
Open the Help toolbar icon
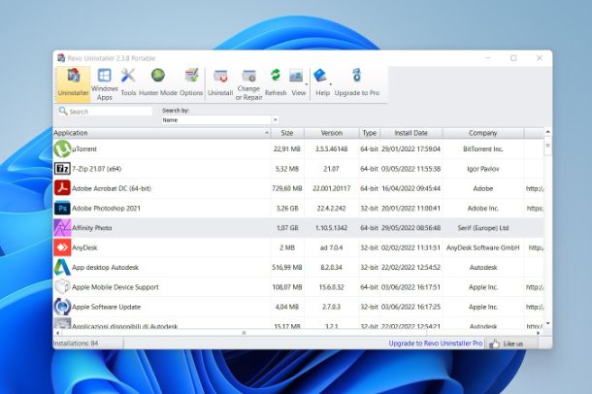320,75
